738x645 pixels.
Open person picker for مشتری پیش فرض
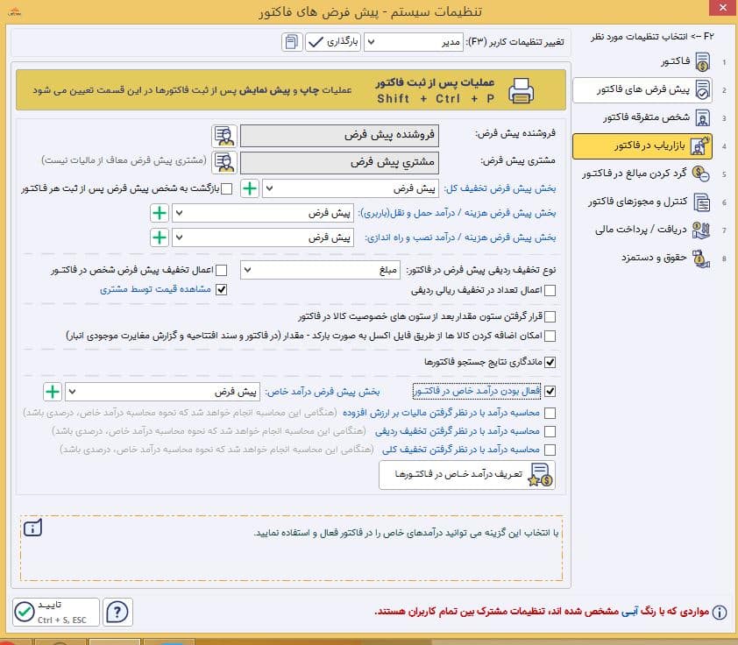(x=224, y=163)
